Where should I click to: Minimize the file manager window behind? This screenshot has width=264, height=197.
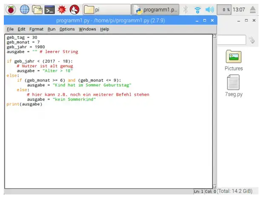click(x=239, y=21)
